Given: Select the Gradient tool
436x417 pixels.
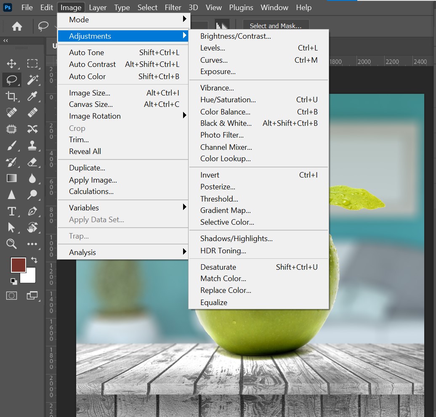Looking at the screenshot, I should (11, 178).
